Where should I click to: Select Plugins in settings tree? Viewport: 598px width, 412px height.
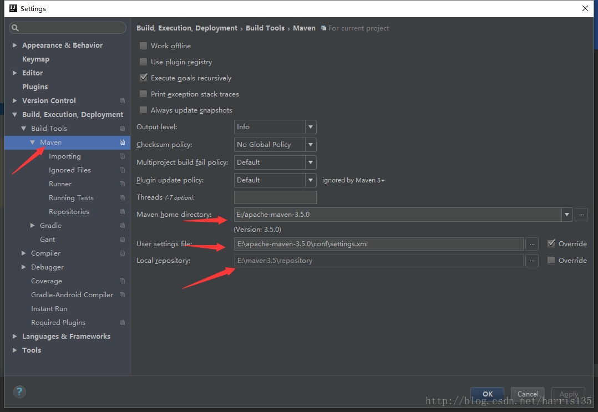click(35, 87)
